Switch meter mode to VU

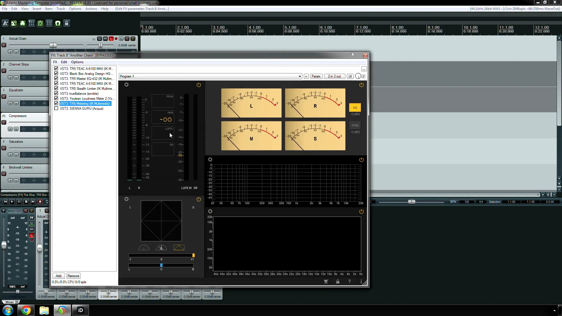click(x=355, y=108)
